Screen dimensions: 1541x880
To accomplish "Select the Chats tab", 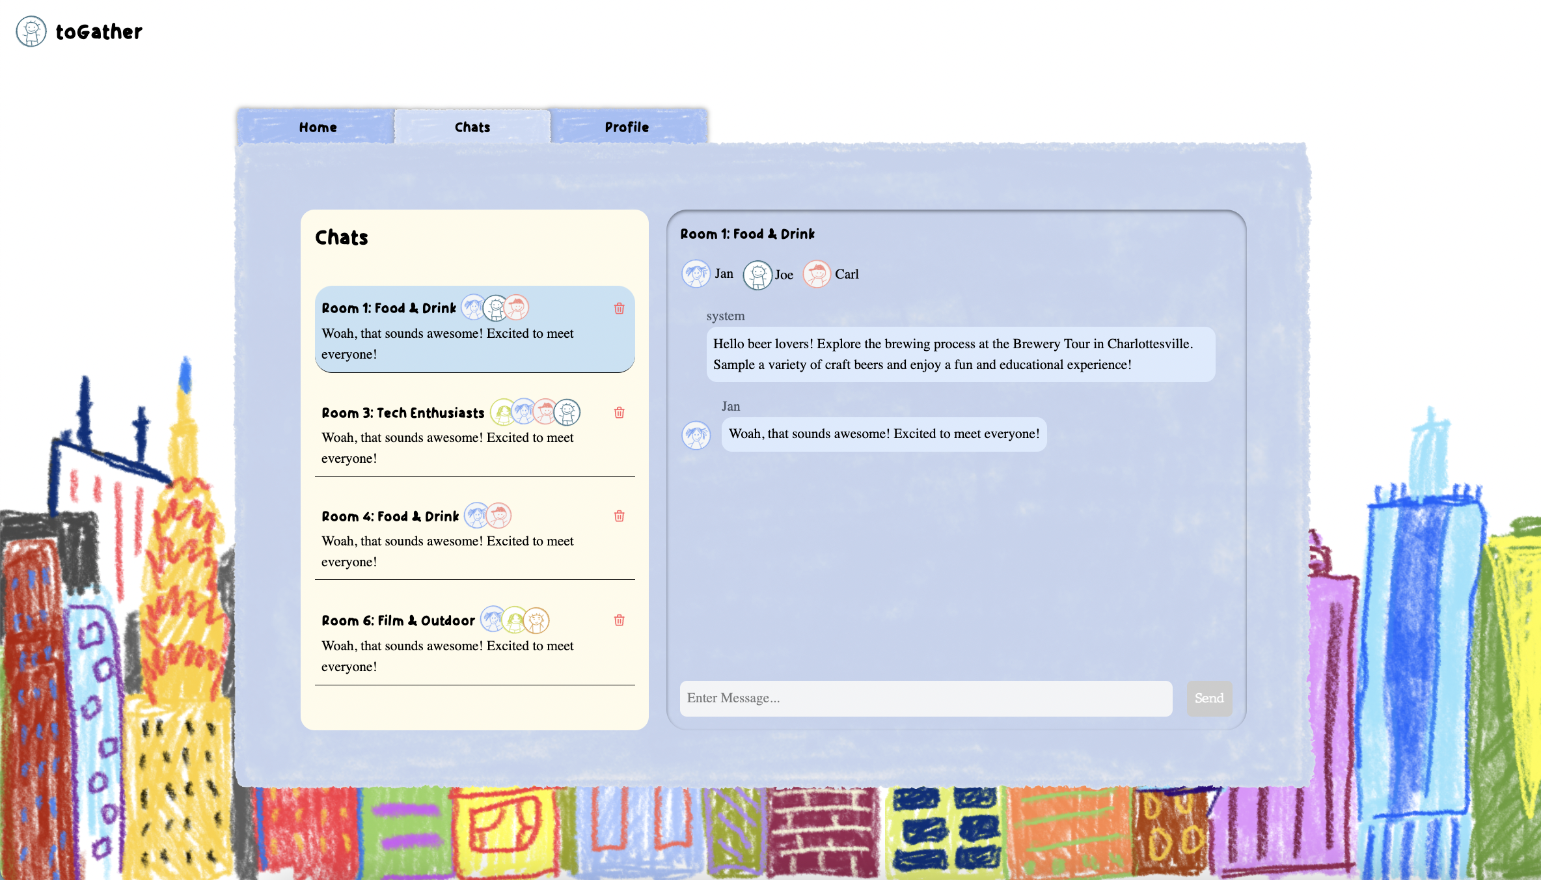I will [x=472, y=128].
